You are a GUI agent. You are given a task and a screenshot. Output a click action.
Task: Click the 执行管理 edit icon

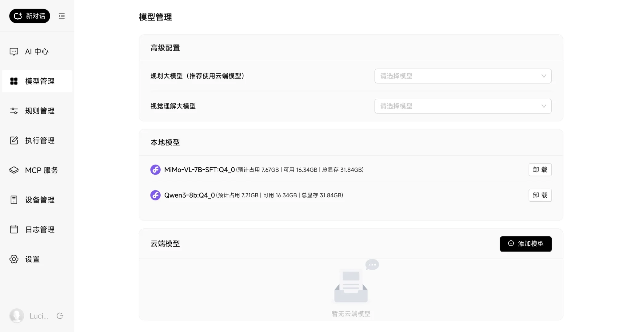(x=14, y=140)
